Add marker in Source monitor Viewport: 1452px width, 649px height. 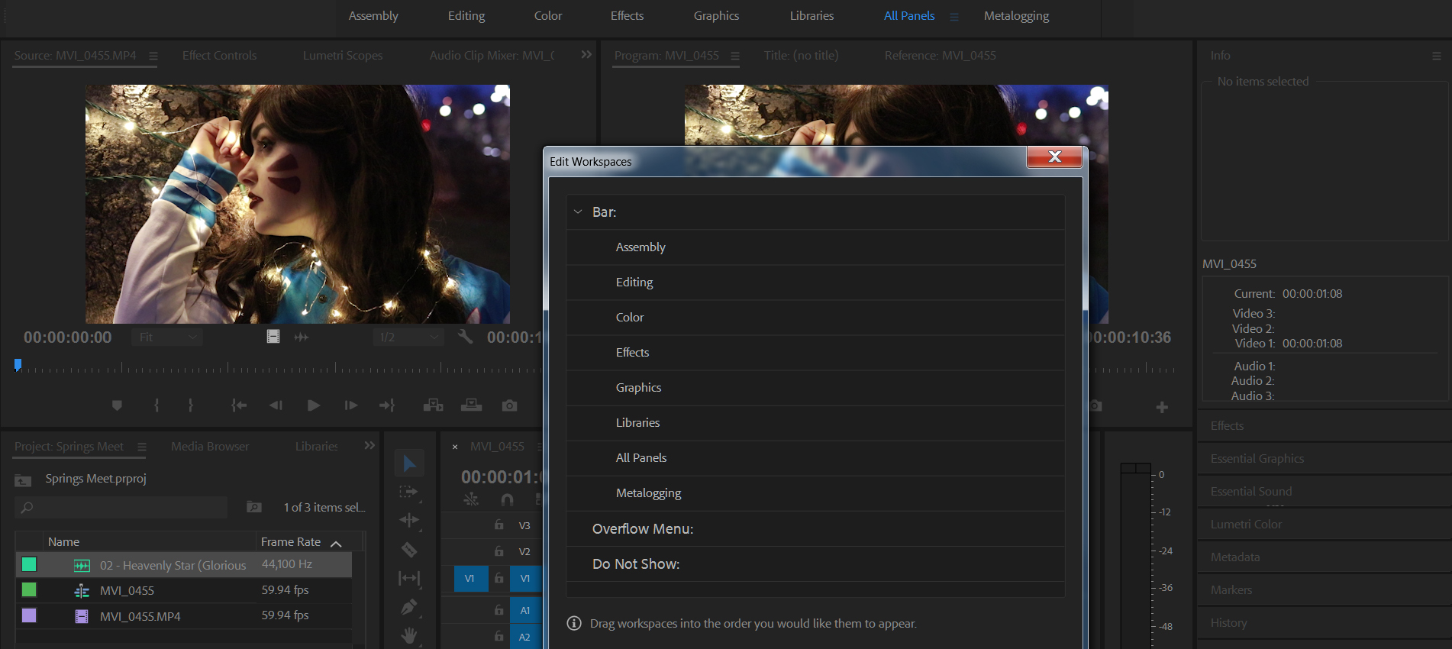[x=117, y=405]
